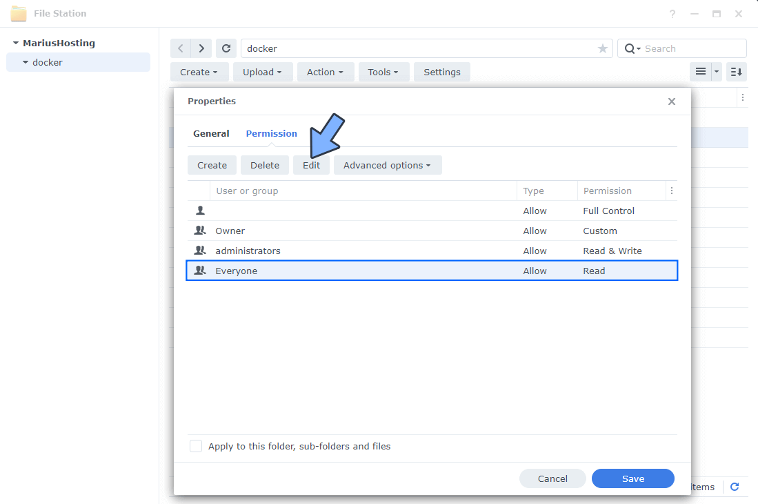The width and height of the screenshot is (758, 504).
Task: Navigate forward using the arrow icon
Action: 201,48
